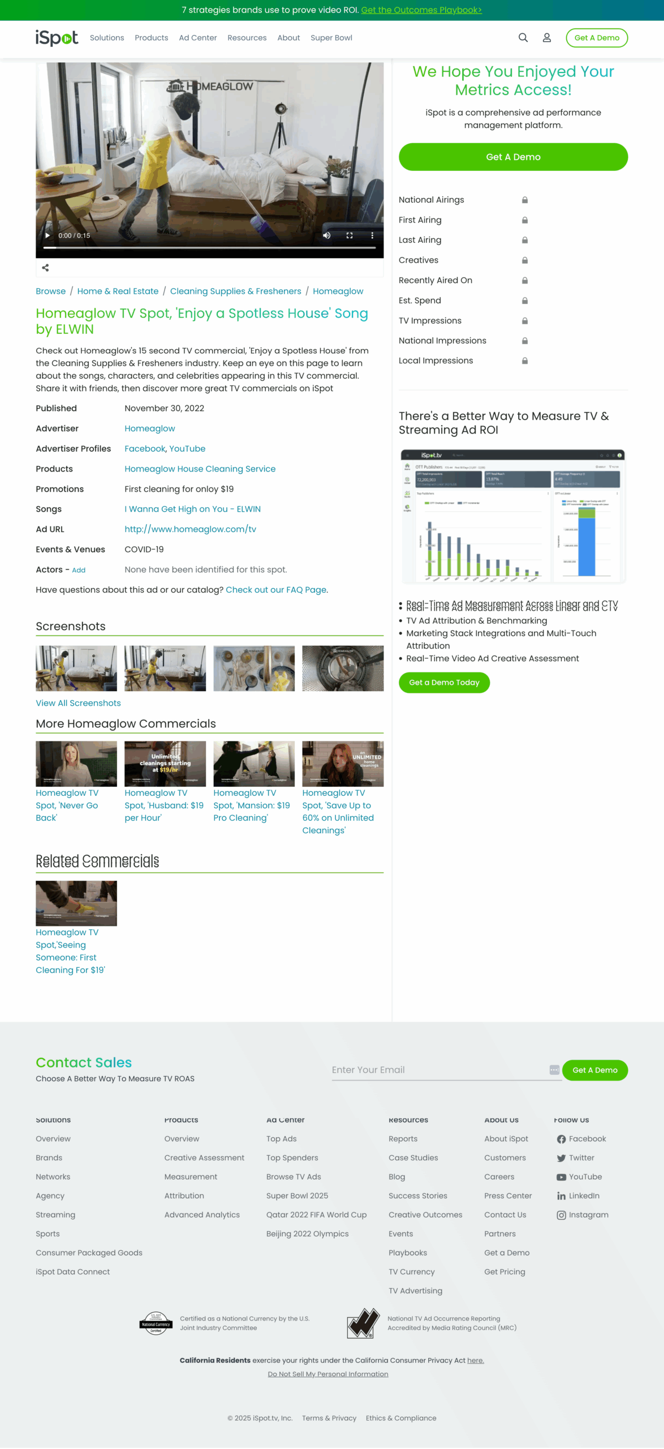Open 'Seeing Someone: First Cleaning' thumbnail
Screen dimensions: 664x1449
click(76, 903)
